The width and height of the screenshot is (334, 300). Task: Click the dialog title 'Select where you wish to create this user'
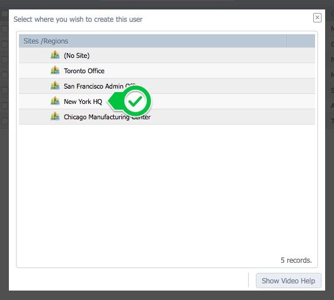[78, 19]
